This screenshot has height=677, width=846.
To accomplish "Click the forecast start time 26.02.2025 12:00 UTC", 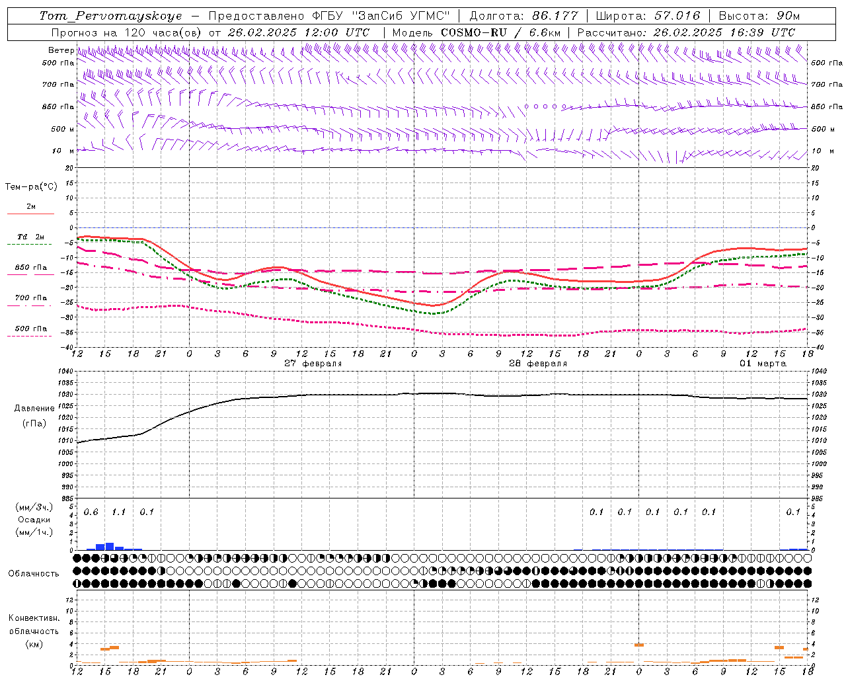I will [299, 32].
